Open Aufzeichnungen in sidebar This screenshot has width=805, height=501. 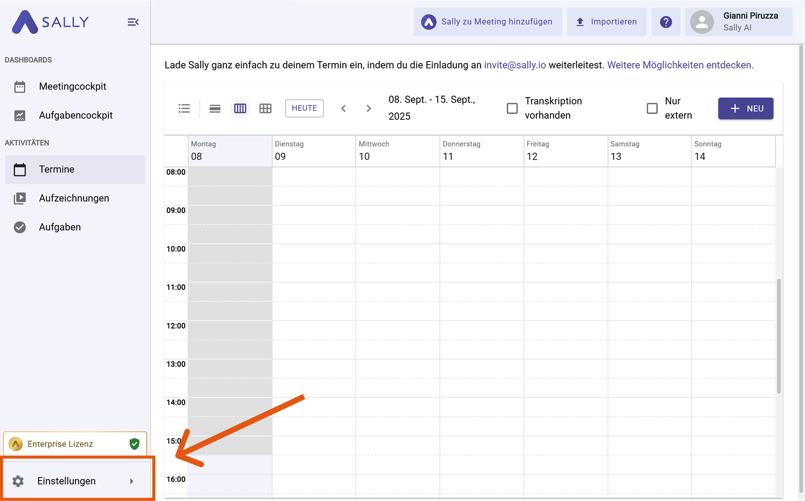coord(74,198)
